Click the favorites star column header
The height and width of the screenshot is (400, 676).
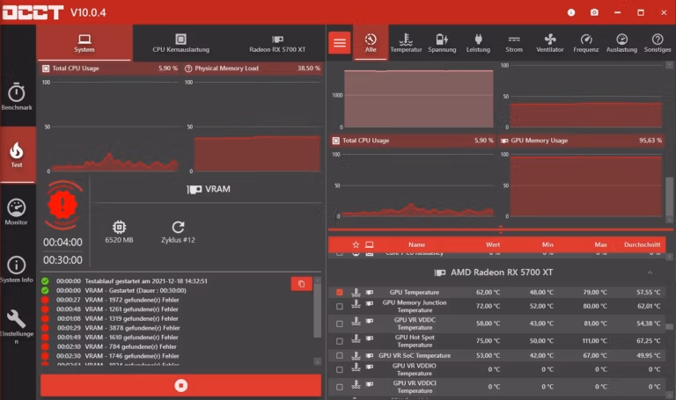(356, 244)
